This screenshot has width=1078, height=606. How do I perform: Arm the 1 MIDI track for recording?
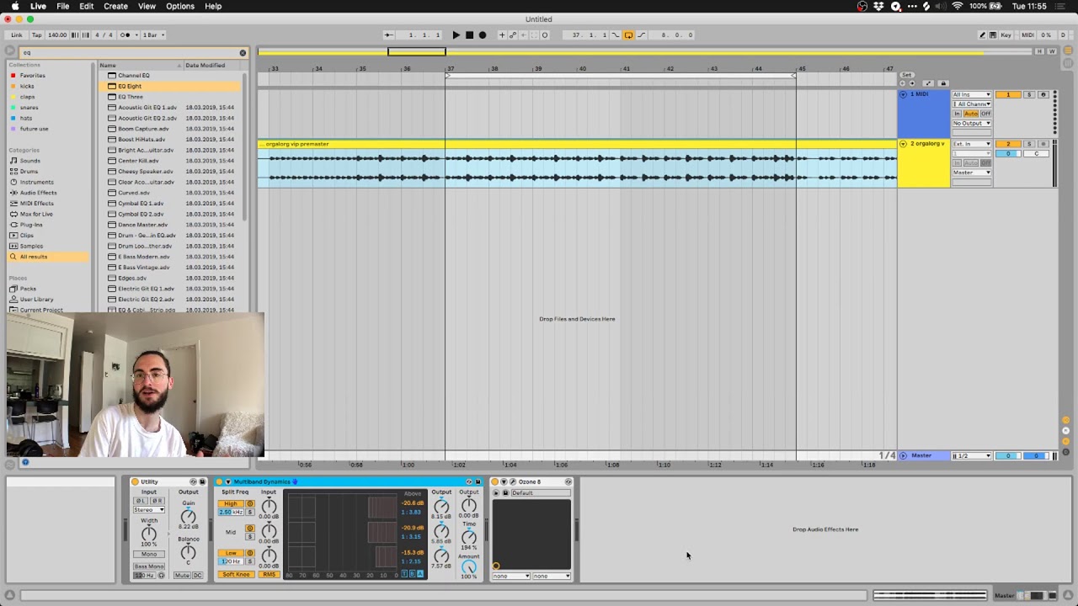click(x=1043, y=94)
